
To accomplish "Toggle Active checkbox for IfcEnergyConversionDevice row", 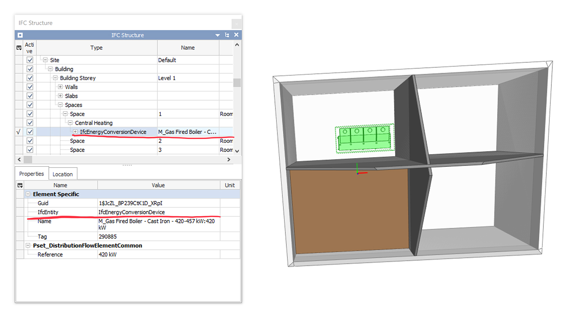I will pos(30,132).
